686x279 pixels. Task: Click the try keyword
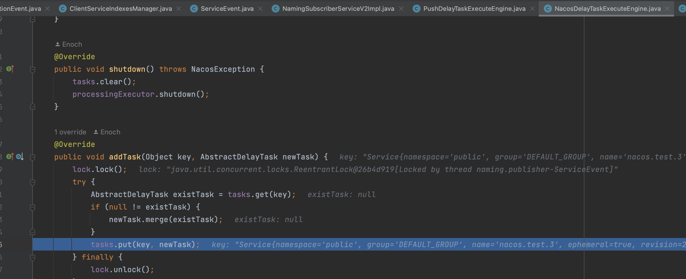coord(79,182)
